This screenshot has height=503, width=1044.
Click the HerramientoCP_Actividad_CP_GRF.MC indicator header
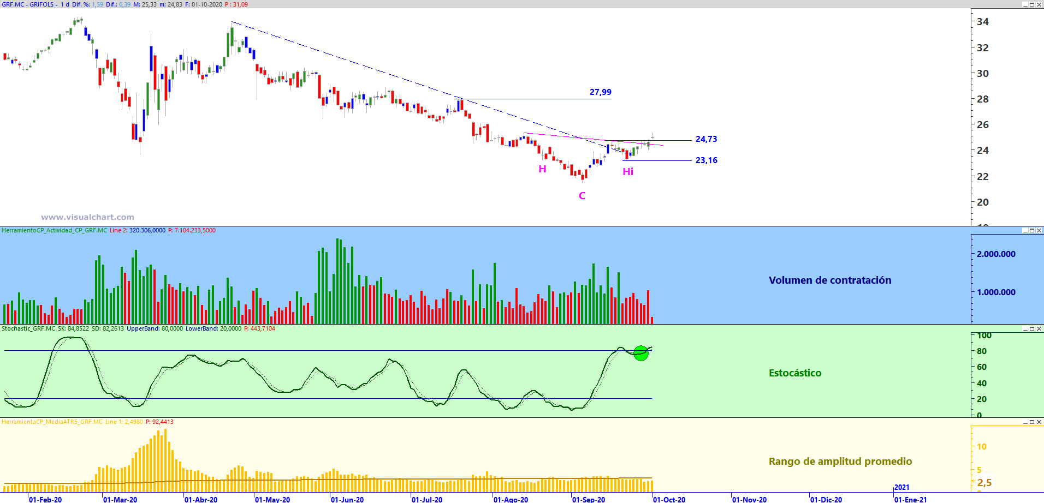click(x=55, y=230)
